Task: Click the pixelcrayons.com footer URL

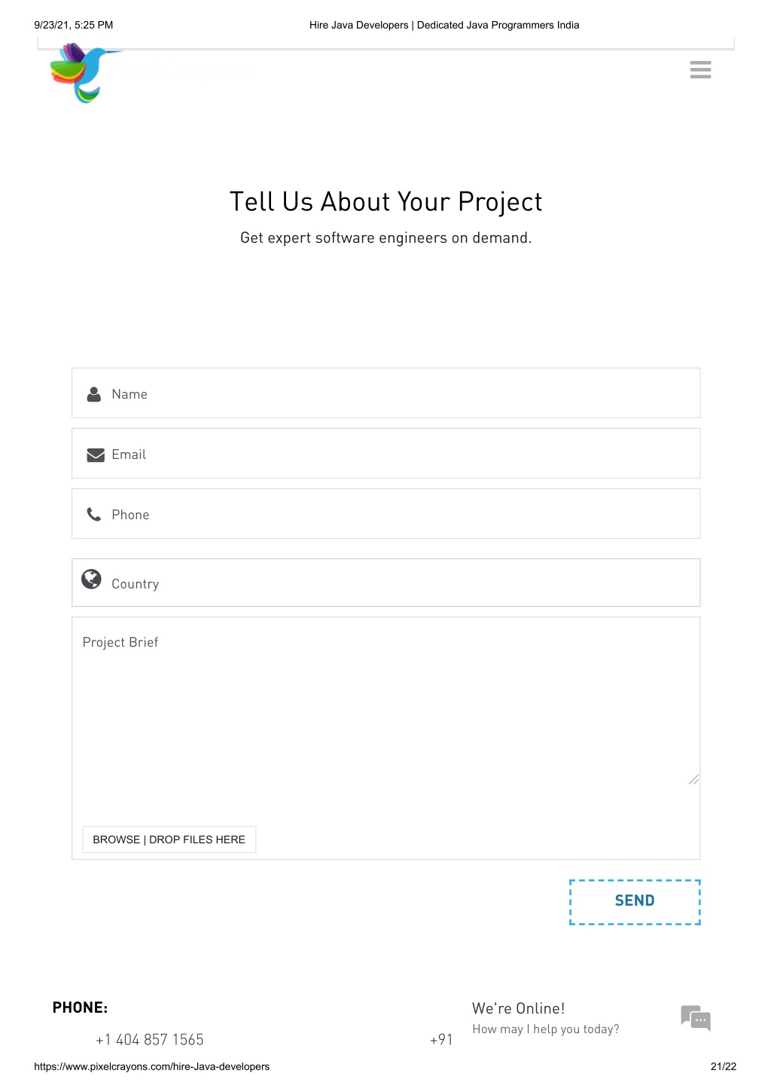Action: 151,1066
